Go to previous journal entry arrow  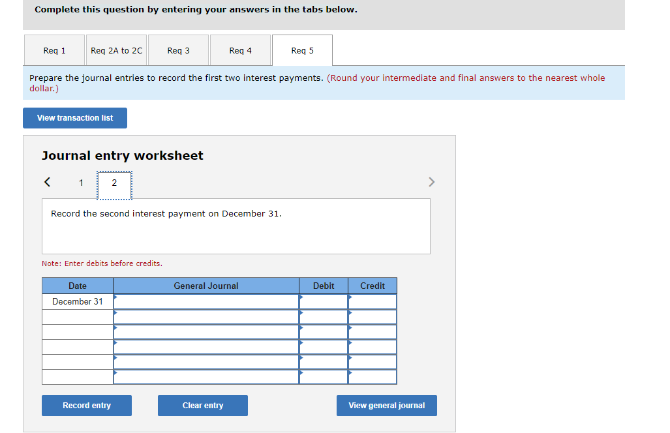(x=48, y=182)
